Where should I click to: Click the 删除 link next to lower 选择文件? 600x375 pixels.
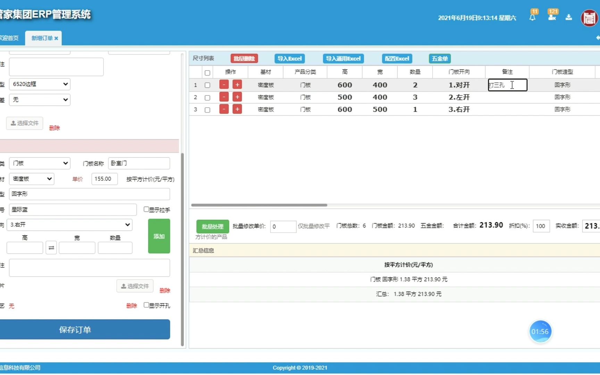click(165, 290)
